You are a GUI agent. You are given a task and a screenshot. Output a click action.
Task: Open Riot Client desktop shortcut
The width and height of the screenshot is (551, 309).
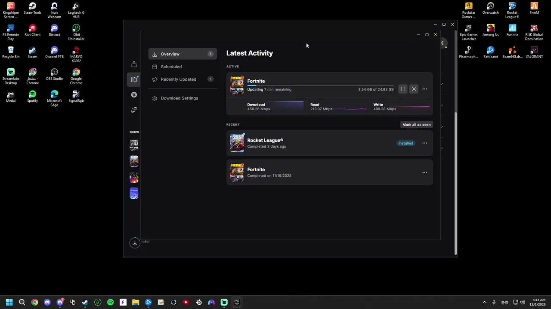click(33, 30)
